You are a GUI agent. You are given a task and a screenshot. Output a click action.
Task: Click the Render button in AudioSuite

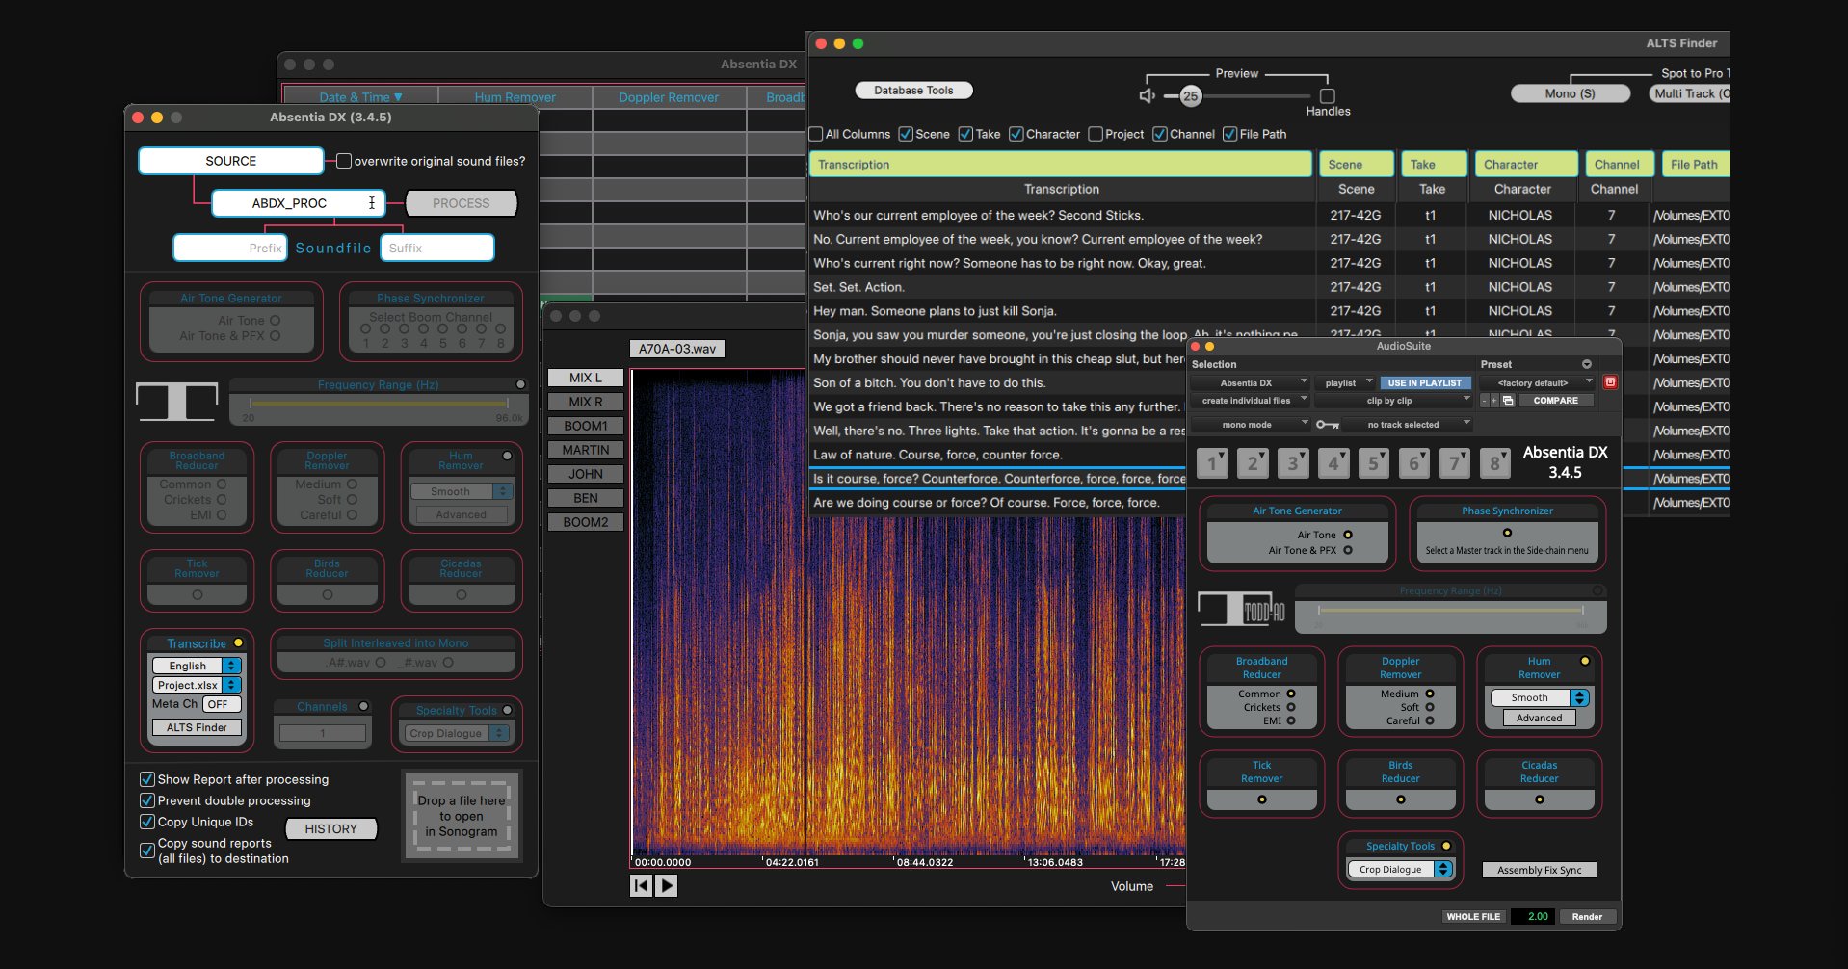[1587, 916]
